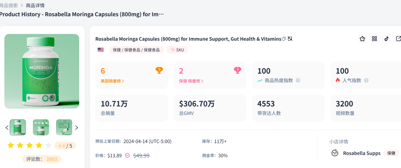This screenshot has width=401, height=168.
Task: Click the SKU tag
Action: (177, 50)
